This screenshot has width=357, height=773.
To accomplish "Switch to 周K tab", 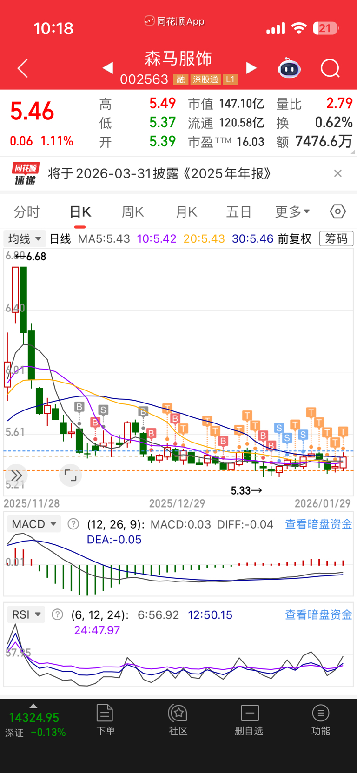I will tap(133, 212).
